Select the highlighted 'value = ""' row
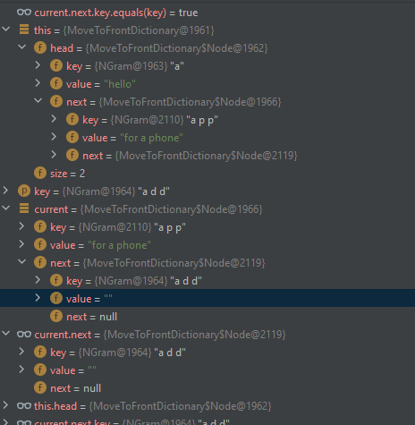Viewport: 415px width, 425px height. pos(207,298)
